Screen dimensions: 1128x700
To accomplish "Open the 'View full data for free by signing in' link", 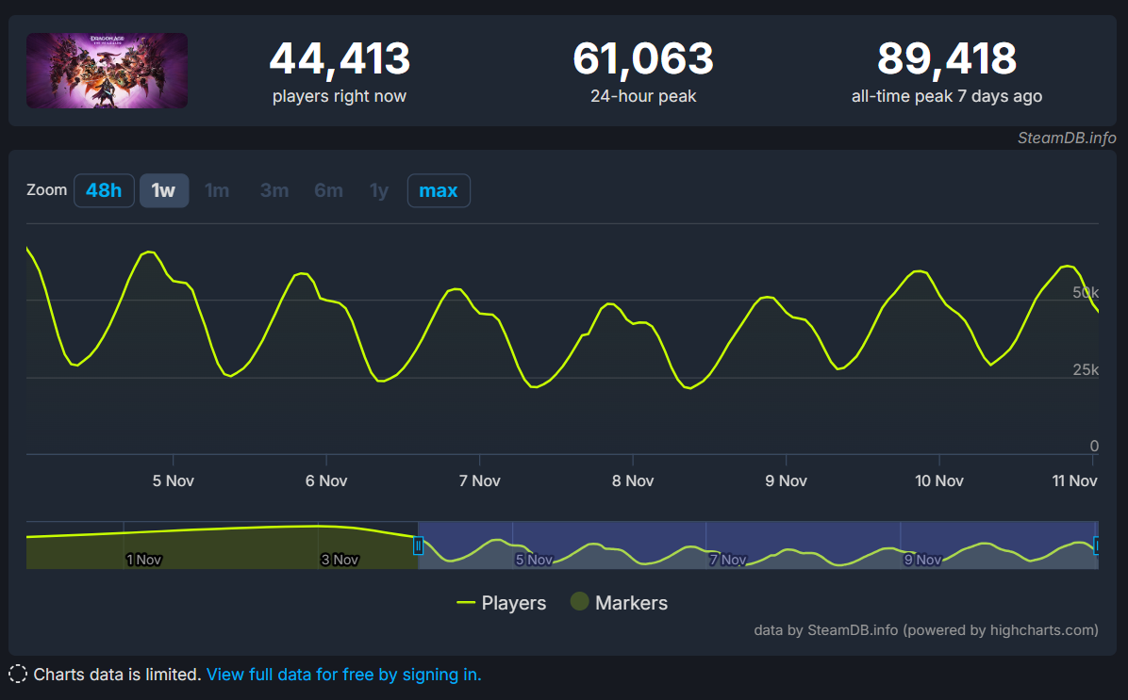I will 344,675.
